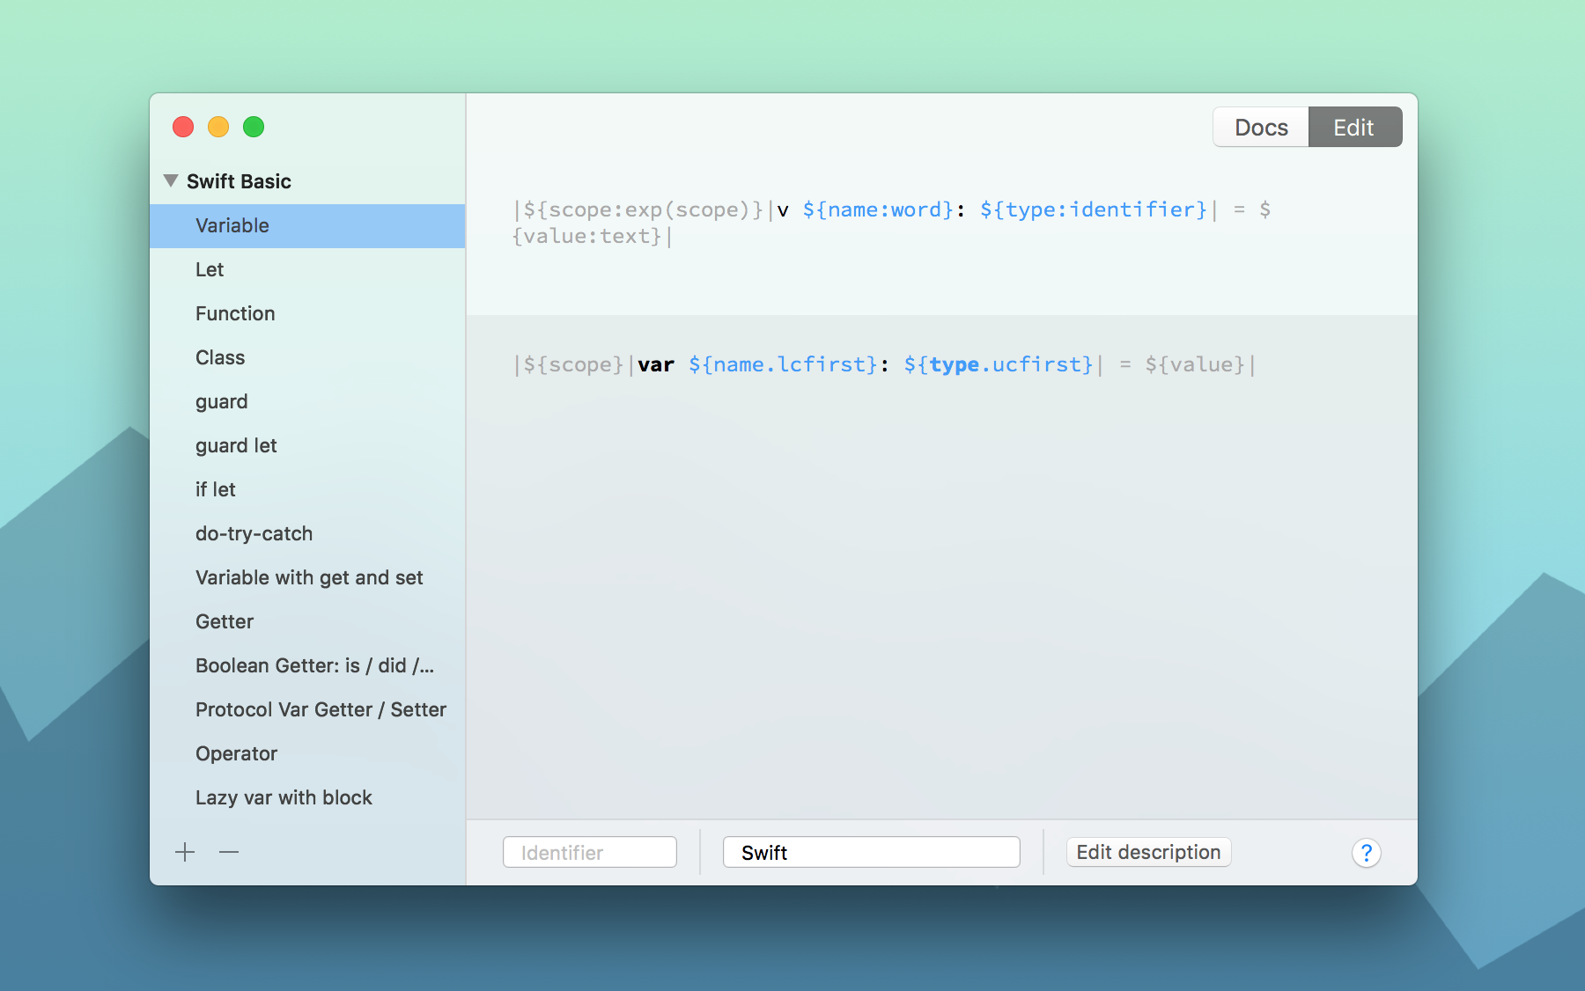
Task: Select the Variable snippet
Action: click(307, 226)
